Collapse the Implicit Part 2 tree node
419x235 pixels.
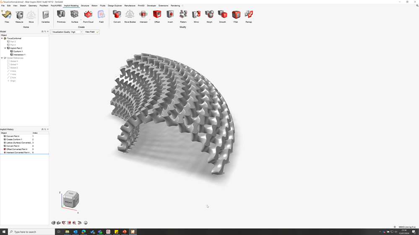(x=5, y=48)
